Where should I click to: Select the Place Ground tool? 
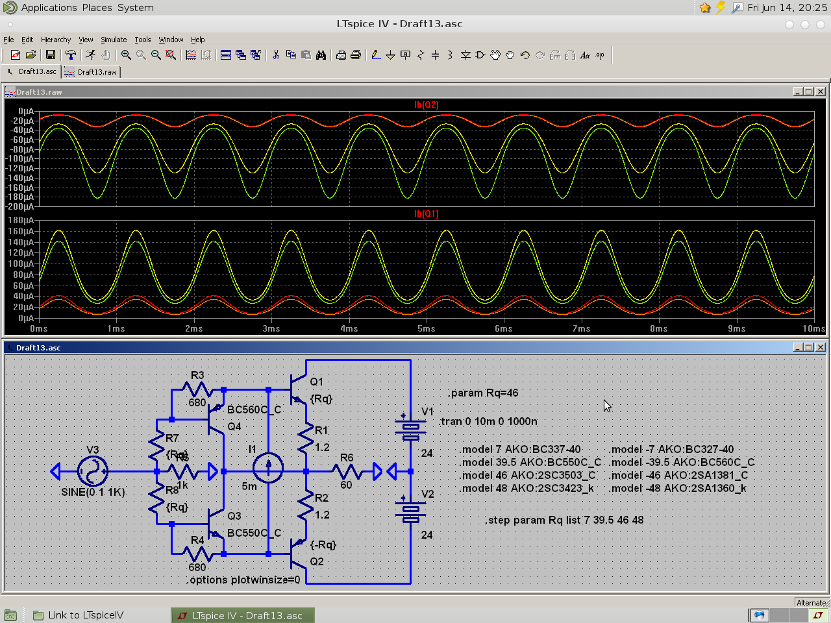point(391,55)
